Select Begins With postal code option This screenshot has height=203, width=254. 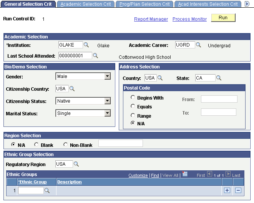(133, 97)
